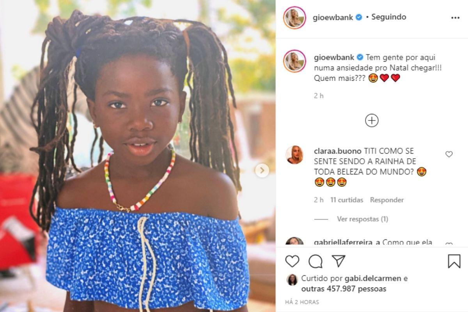Go to the next photo in the carousel
The width and height of the screenshot is (468, 312).
262,170
